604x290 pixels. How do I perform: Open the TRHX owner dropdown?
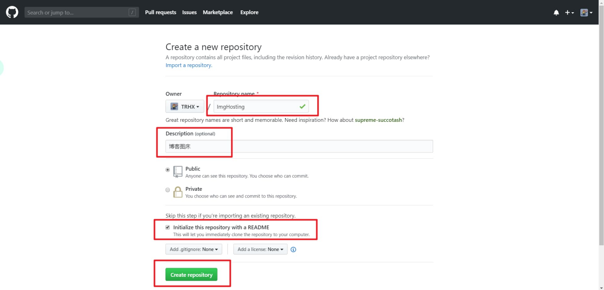coord(185,107)
